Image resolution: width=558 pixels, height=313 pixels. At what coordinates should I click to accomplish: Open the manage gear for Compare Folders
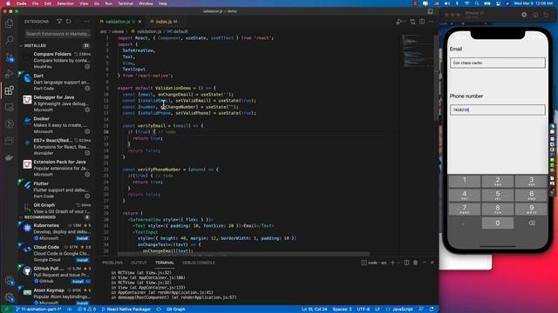click(x=87, y=67)
